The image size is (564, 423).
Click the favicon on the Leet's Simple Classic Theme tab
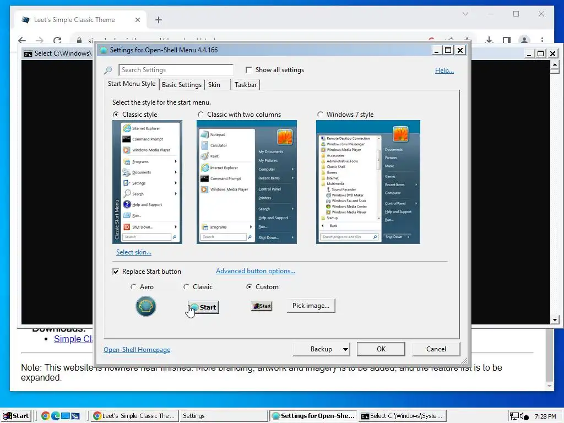pyautogui.click(x=25, y=20)
